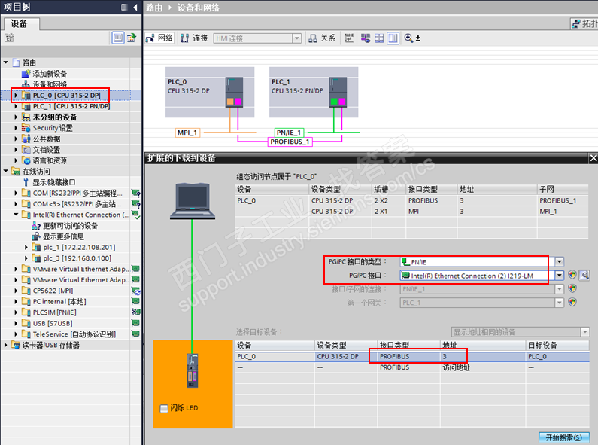Click the zoom dropdown arrow beside magnifier
The image size is (598, 445).
(418, 38)
